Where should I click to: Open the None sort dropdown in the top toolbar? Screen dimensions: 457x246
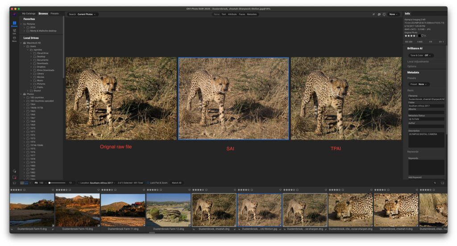(x=394, y=14)
